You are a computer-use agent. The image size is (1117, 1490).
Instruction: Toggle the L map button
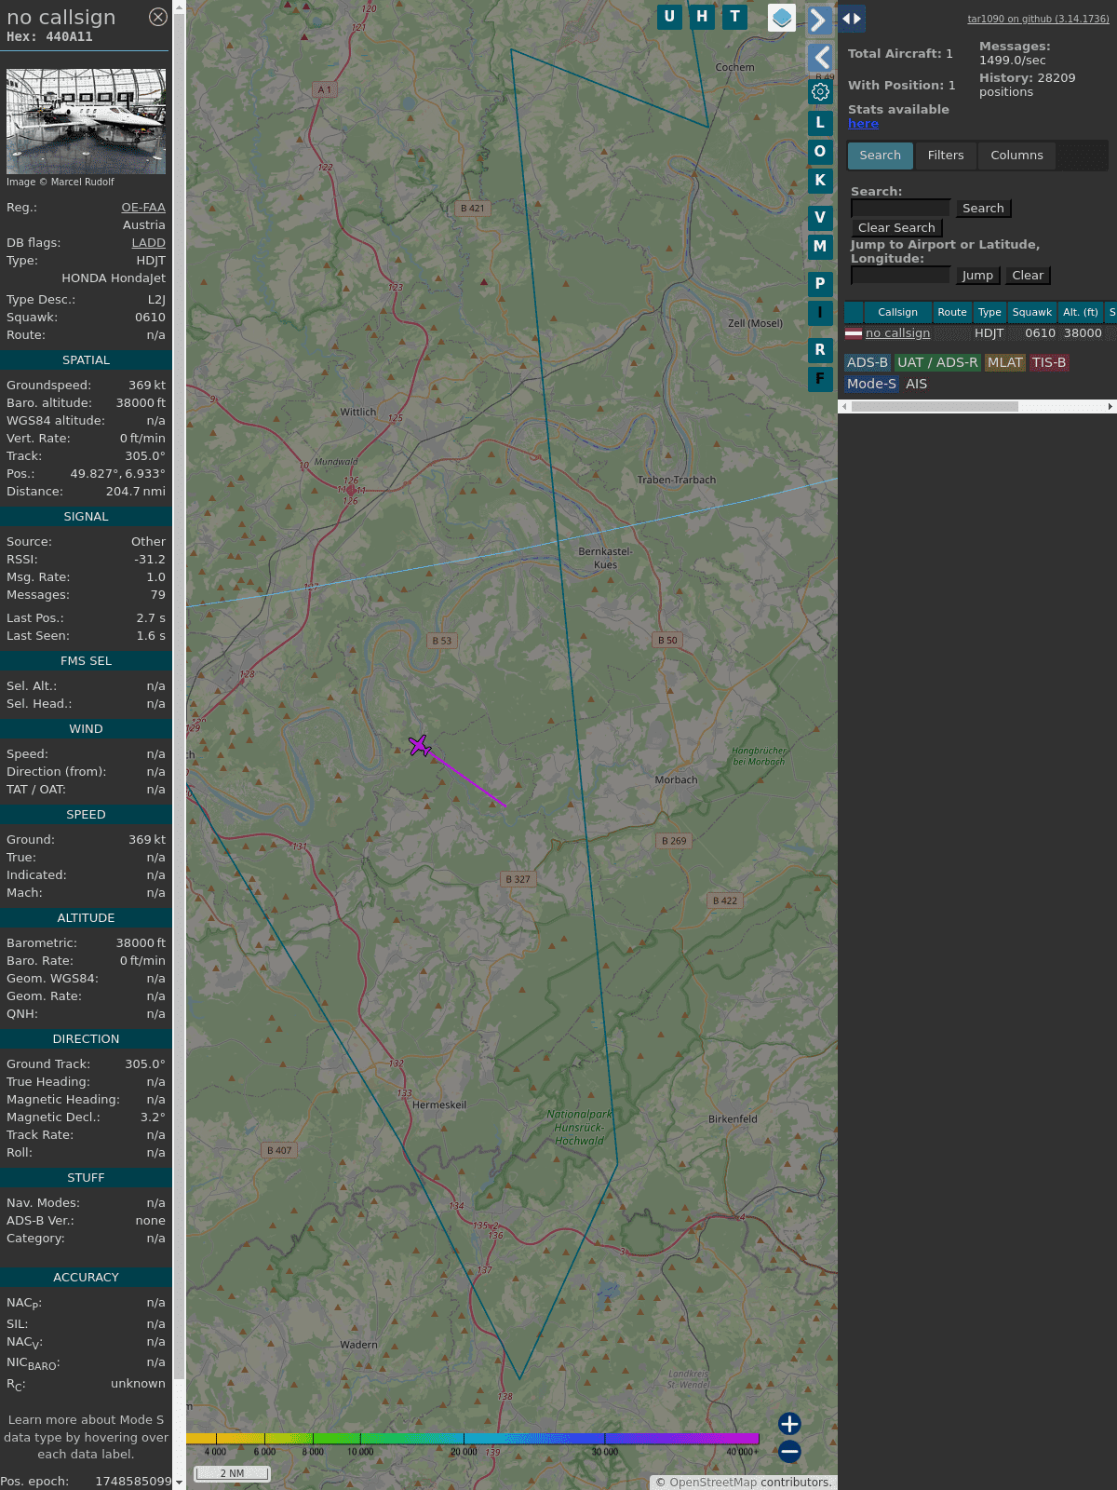click(820, 123)
